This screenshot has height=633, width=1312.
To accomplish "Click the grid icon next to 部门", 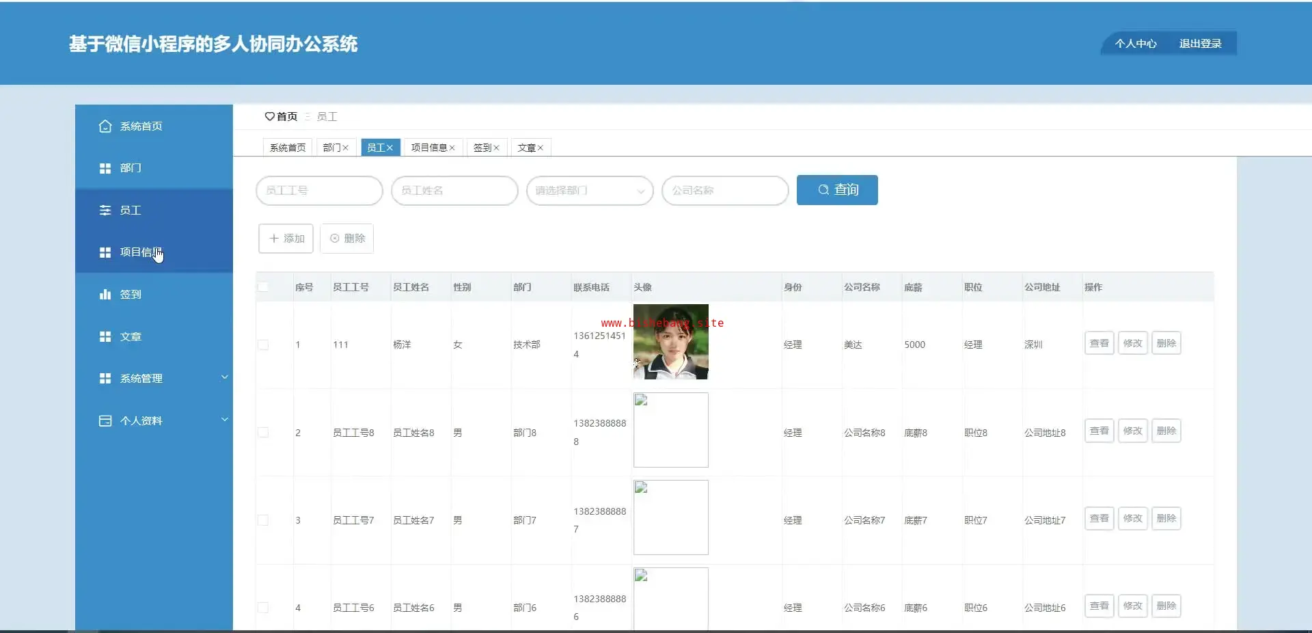I will coord(105,168).
